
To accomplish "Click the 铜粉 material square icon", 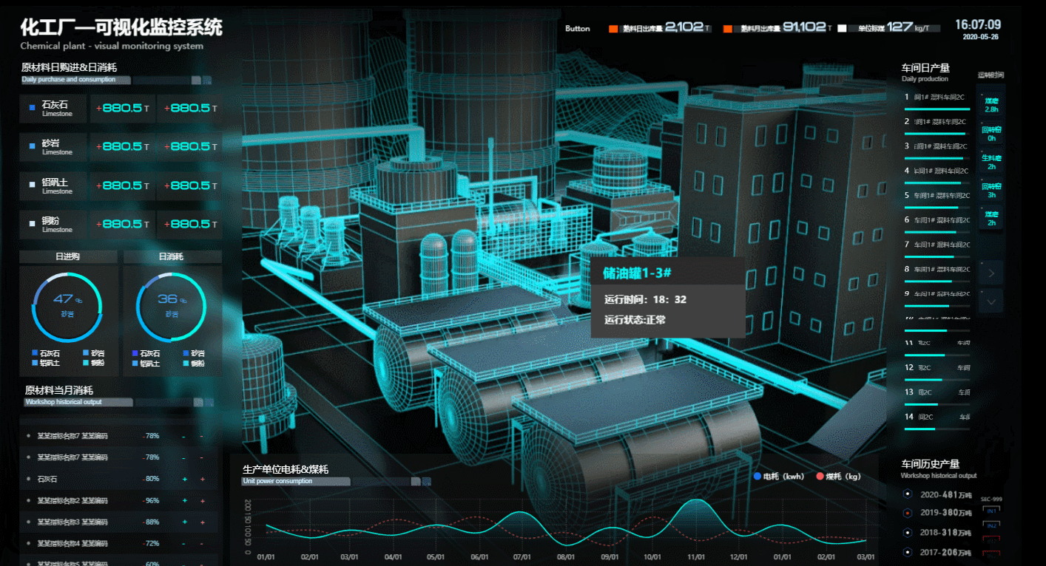I will click(x=32, y=223).
